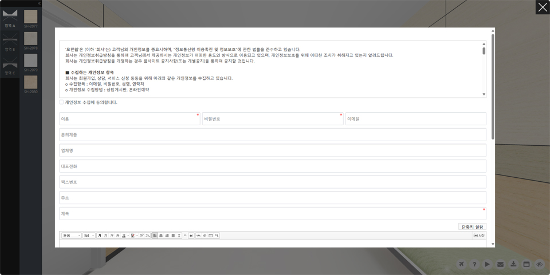This screenshot has width=550, height=275.
Task: Click the window layout icon
Action: pos(526,264)
